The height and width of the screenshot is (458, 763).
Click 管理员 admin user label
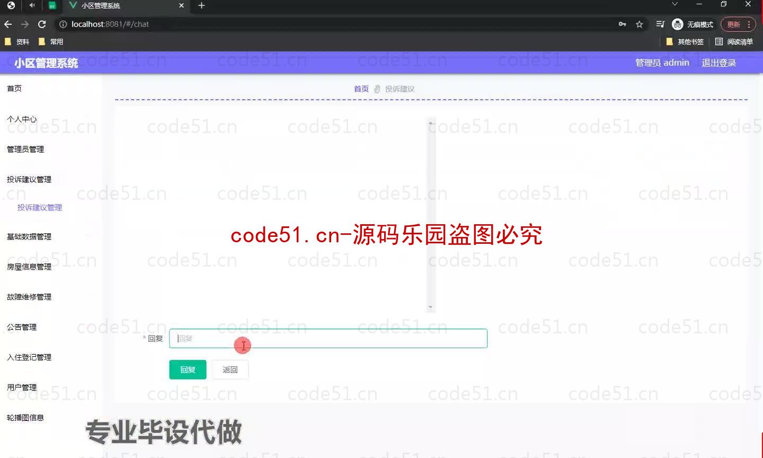pos(662,63)
